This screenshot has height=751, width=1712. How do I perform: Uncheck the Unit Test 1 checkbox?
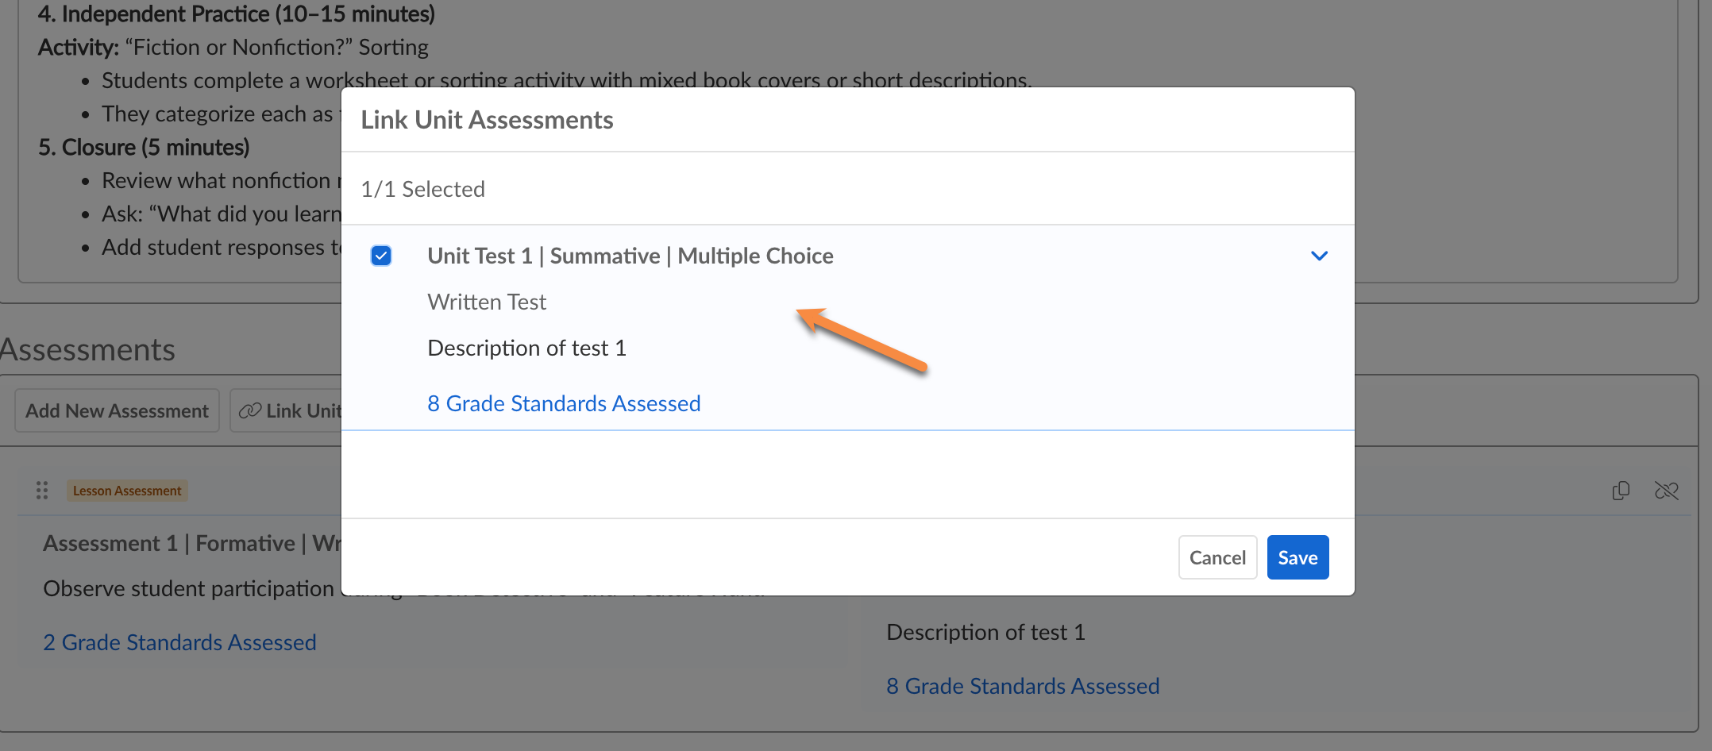coord(381,256)
